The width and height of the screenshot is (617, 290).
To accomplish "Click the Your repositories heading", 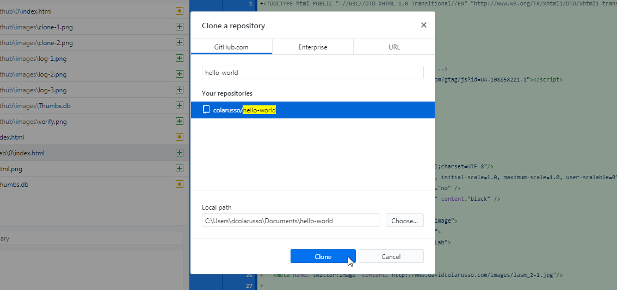I will [227, 93].
